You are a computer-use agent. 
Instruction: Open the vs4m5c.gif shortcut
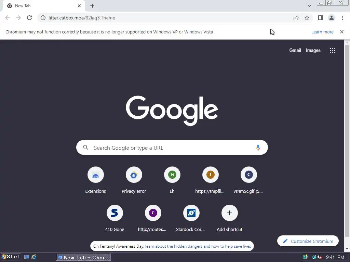(248, 180)
